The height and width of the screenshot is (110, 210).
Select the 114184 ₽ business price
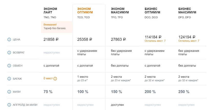pos(153,37)
